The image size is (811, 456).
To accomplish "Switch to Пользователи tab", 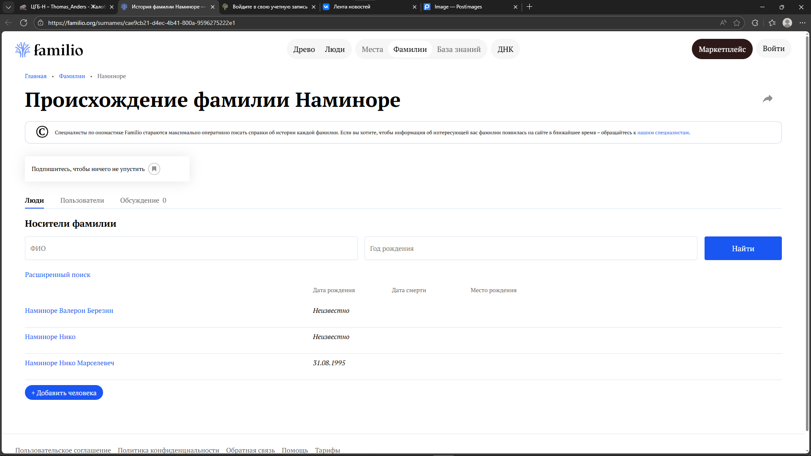I will click(82, 201).
